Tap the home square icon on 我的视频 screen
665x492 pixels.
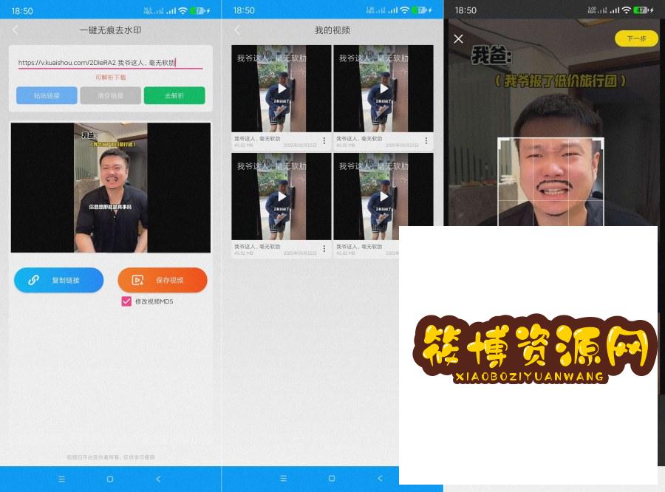coord(332,479)
